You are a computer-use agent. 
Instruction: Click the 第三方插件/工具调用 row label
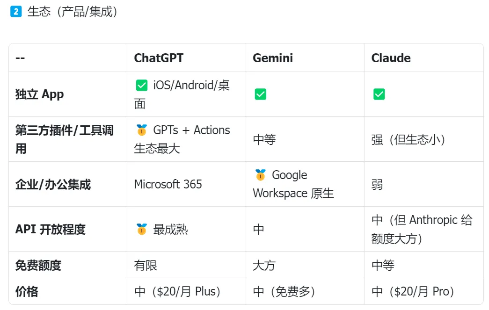(65, 139)
